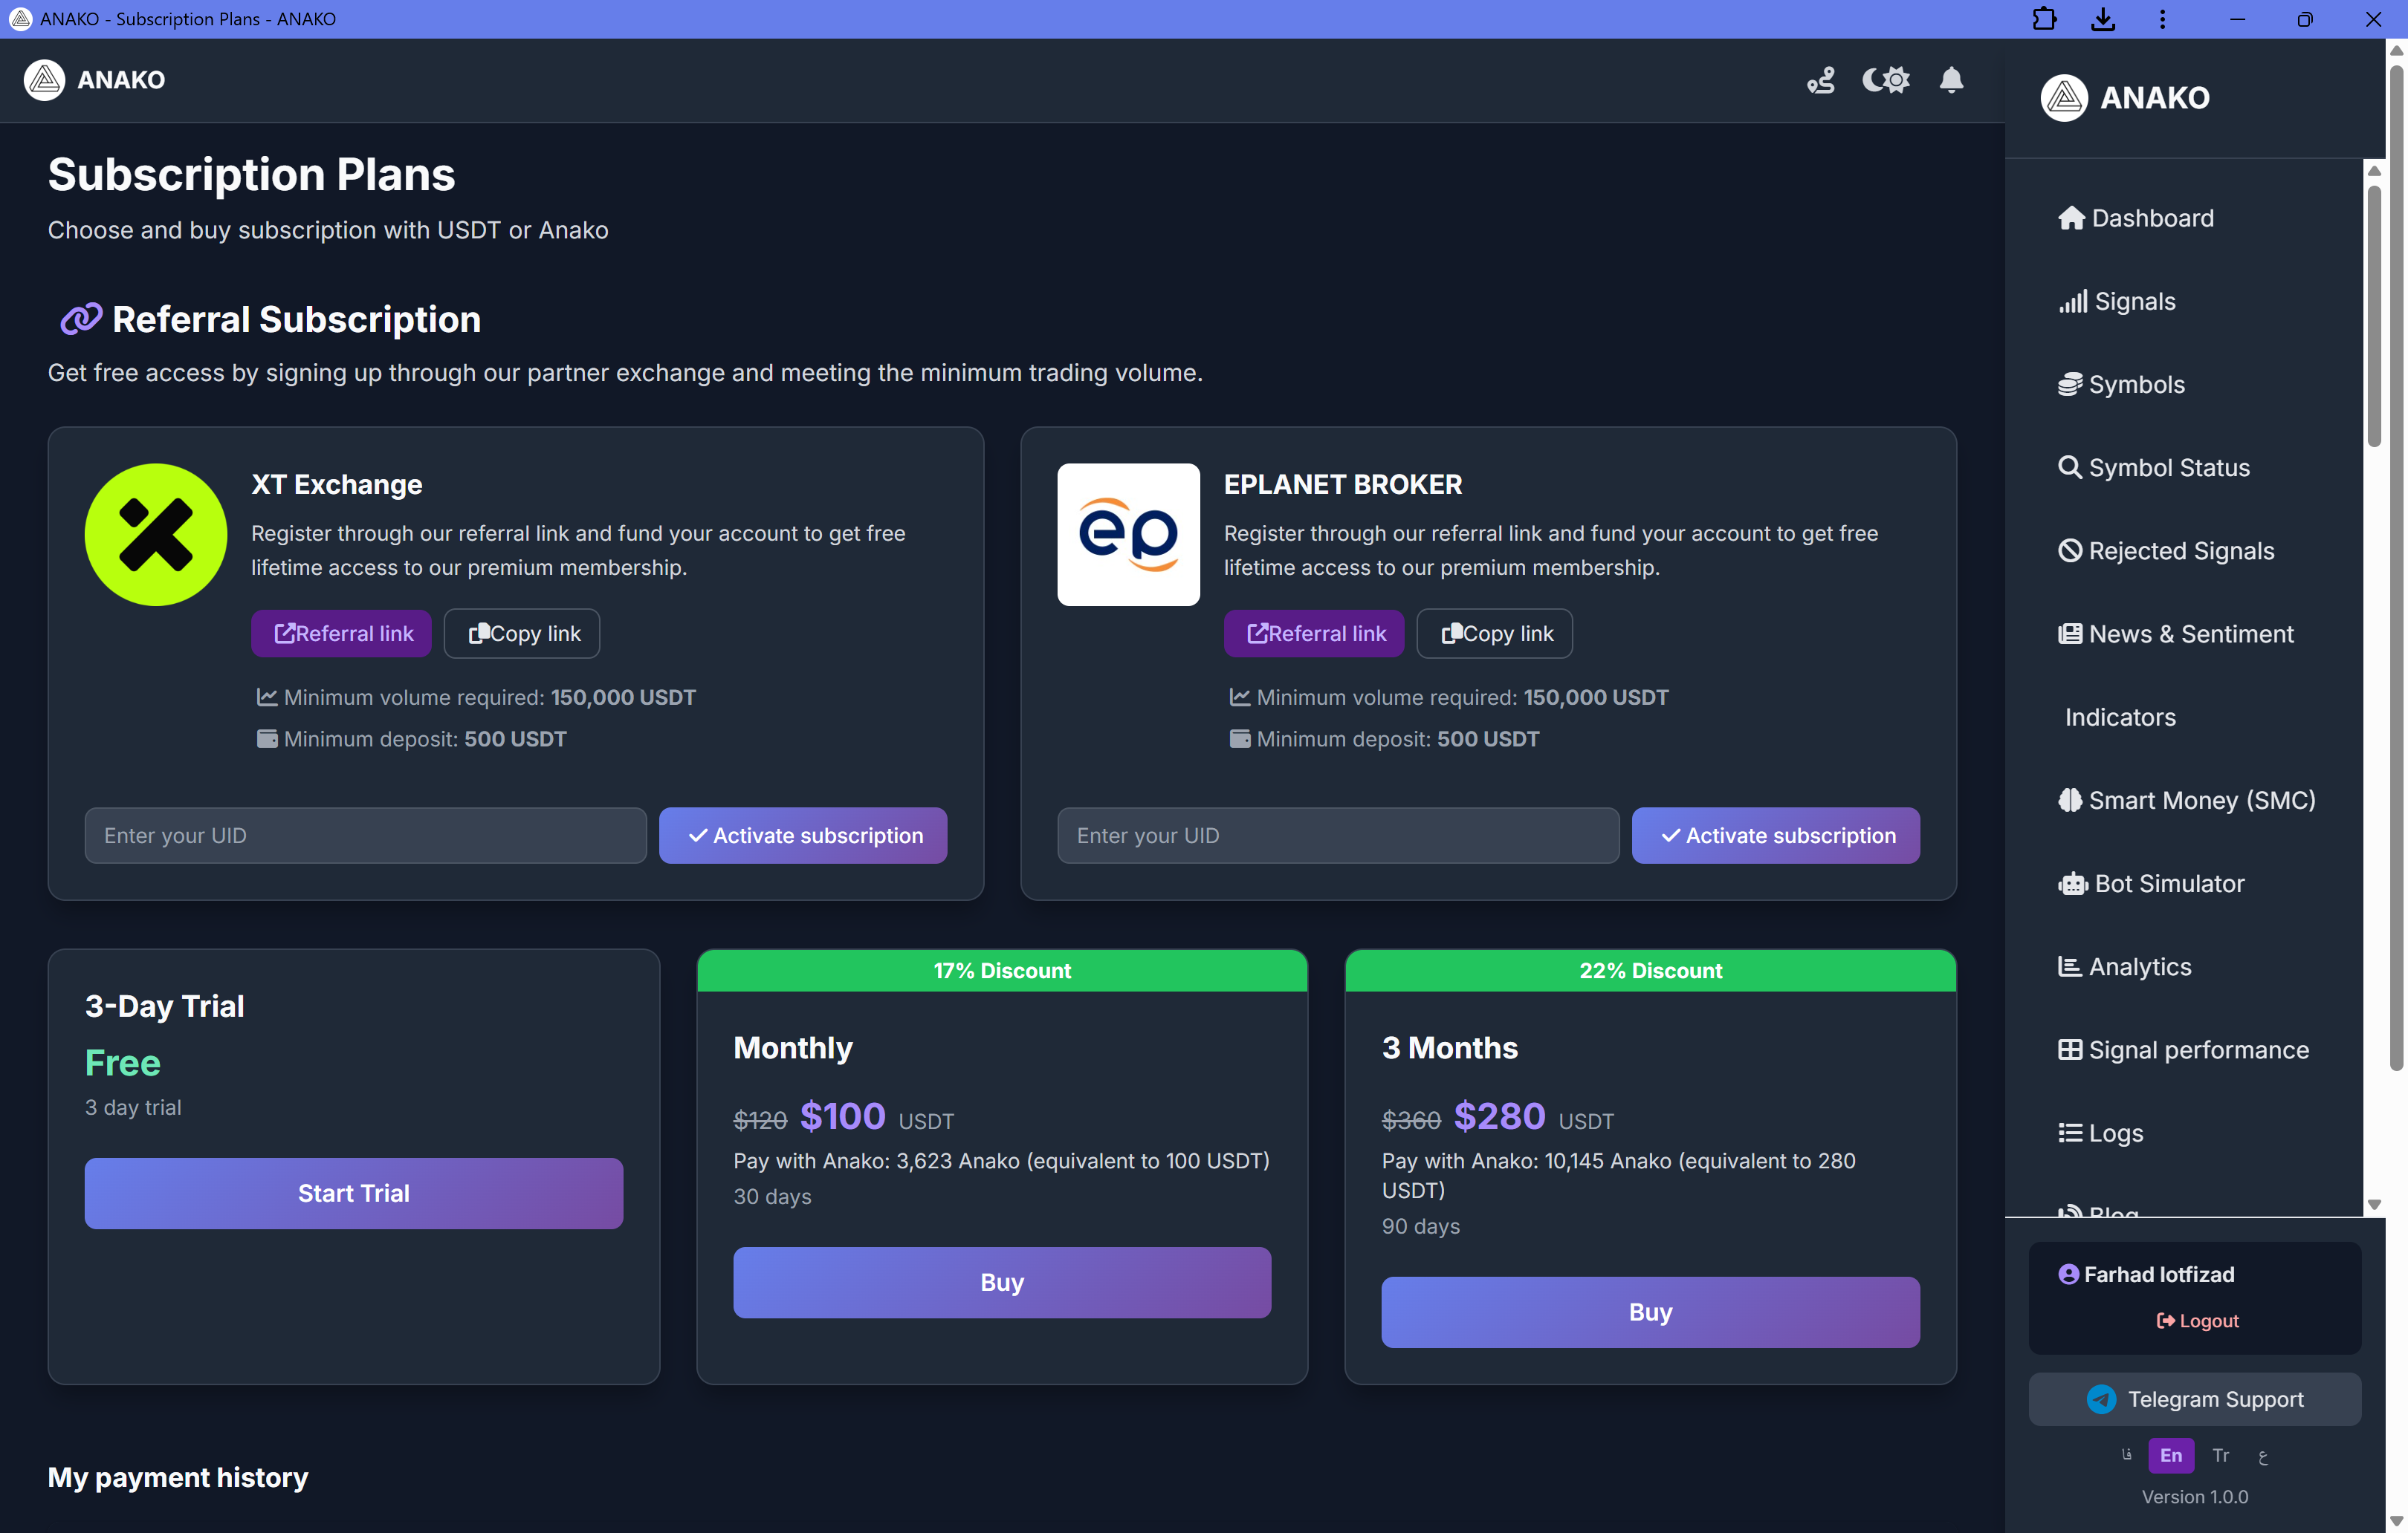The image size is (2408, 1533).
Task: Click the page scrollbar down arrow
Action: (2397, 1521)
